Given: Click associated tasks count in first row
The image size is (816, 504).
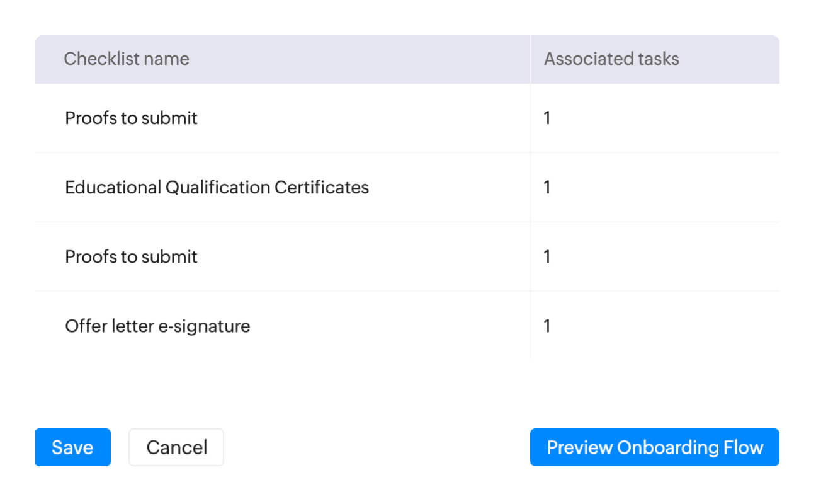Looking at the screenshot, I should pos(547,118).
